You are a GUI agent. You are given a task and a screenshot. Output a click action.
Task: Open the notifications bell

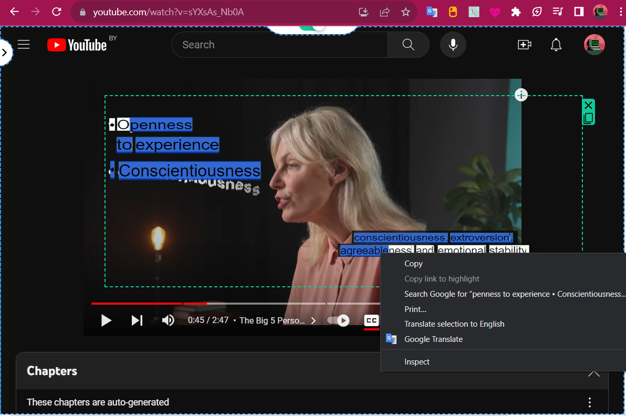[556, 45]
